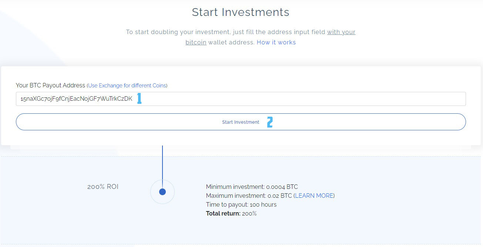Click the blue number 2 marker icon
Image resolution: width=483 pixels, height=247 pixels.
point(270,122)
